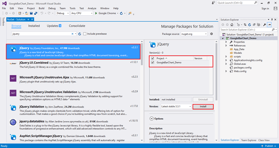Switch to the Installed tab
The width and height of the screenshot is (279, 148).
pyautogui.click(x=34, y=26)
